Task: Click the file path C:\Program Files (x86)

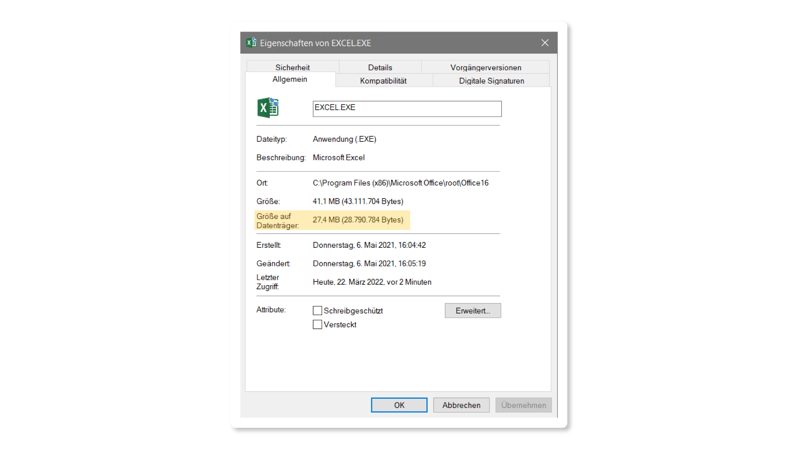Action: point(401,183)
